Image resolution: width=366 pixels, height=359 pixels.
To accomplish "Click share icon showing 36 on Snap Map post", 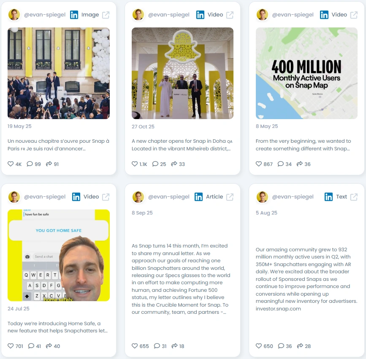I will tap(300, 164).
